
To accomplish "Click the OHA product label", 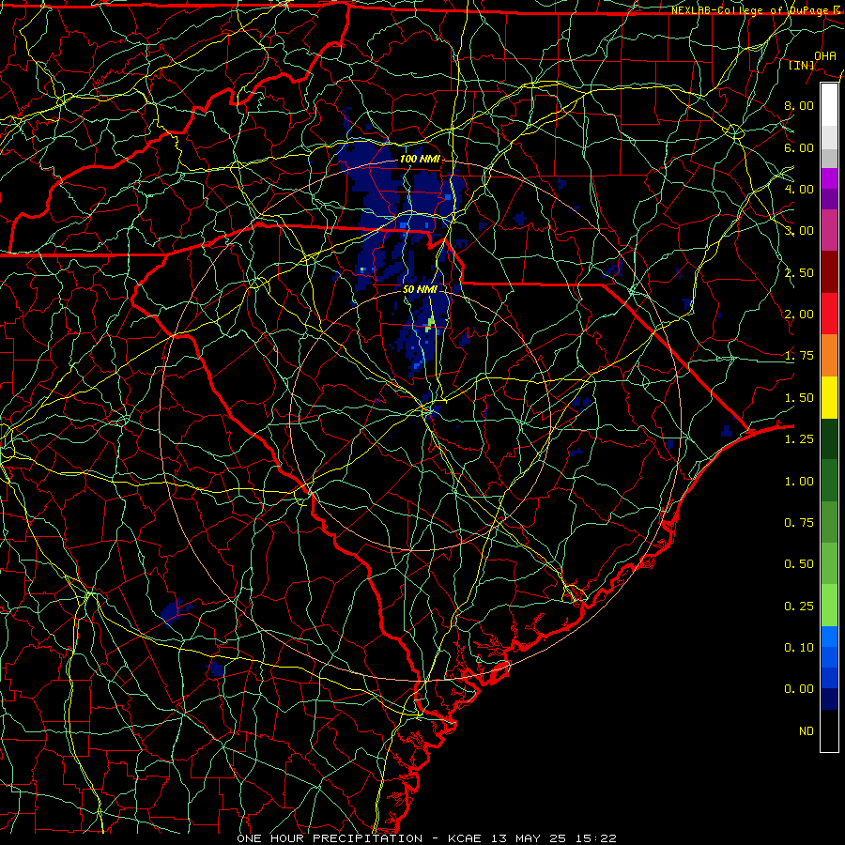I will point(825,55).
